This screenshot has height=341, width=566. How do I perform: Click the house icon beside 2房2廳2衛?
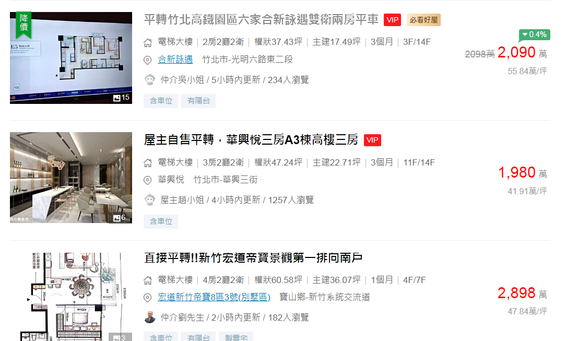pyautogui.click(x=148, y=43)
